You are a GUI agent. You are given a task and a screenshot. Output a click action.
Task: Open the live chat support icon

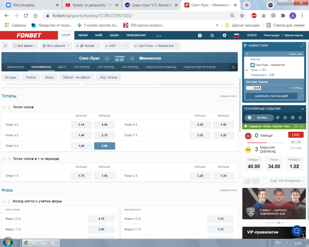click(x=297, y=231)
